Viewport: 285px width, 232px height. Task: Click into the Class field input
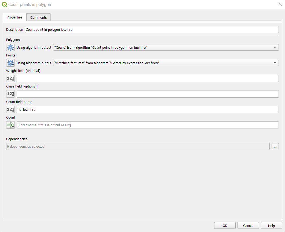(148, 94)
